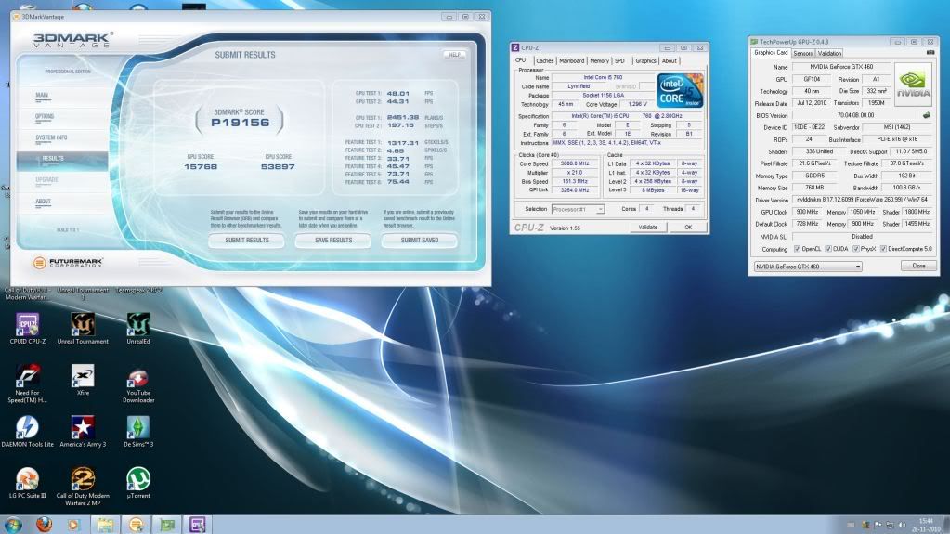Viewport: 950px width, 534px height.
Task: Click the GPU-Z screenshot camera icon
Action: click(x=930, y=53)
